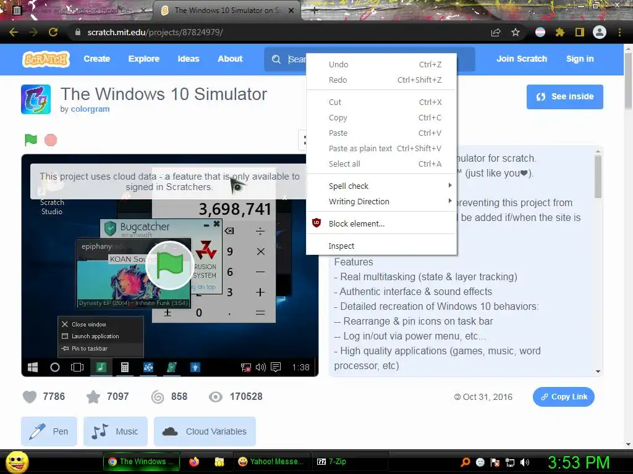633x474 pixels.
Task: Expand the Spell check submenu
Action: click(381, 186)
